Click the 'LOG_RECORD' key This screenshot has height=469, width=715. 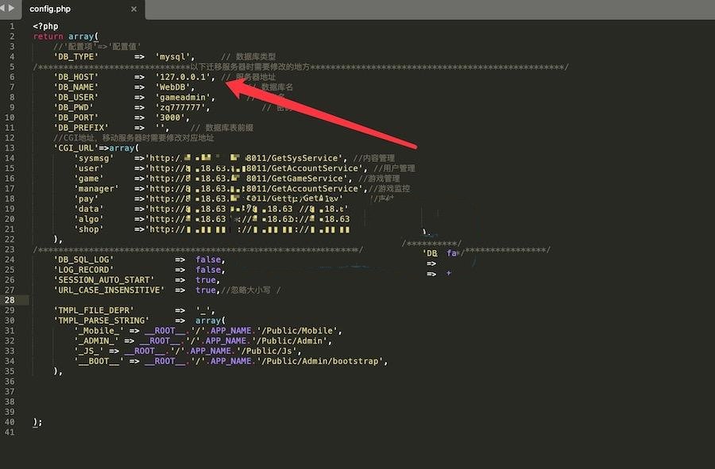[x=83, y=270]
